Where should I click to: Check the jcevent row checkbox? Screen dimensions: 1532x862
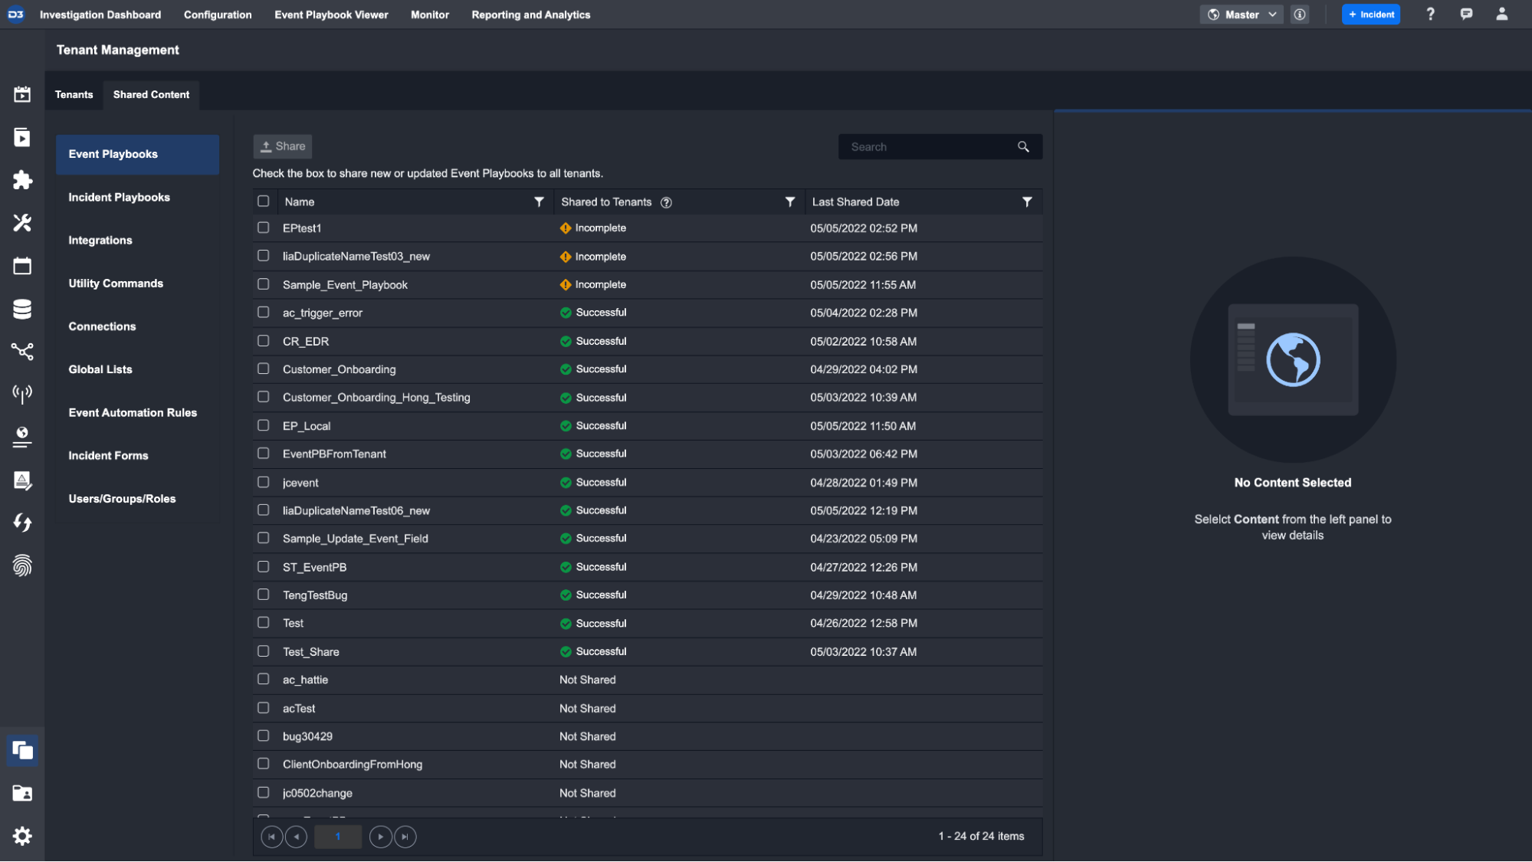[x=264, y=482]
